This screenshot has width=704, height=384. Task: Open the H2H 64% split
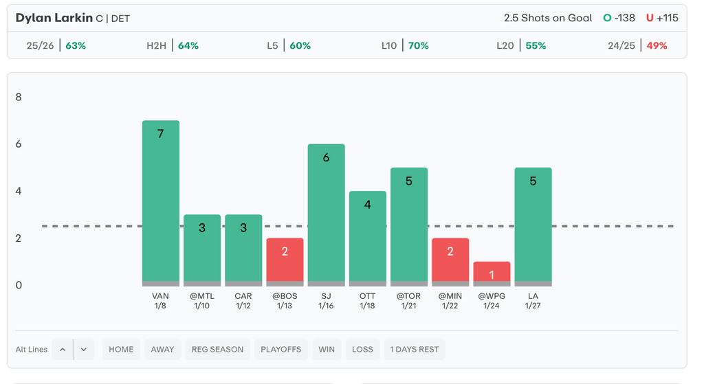coord(173,46)
